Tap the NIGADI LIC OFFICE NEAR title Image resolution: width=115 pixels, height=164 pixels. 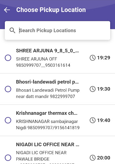pyautogui.click(x=48, y=144)
